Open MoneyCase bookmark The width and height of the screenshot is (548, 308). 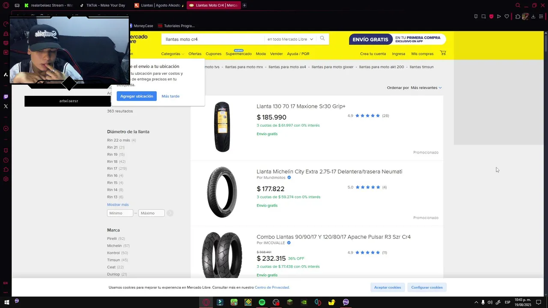[x=141, y=26]
